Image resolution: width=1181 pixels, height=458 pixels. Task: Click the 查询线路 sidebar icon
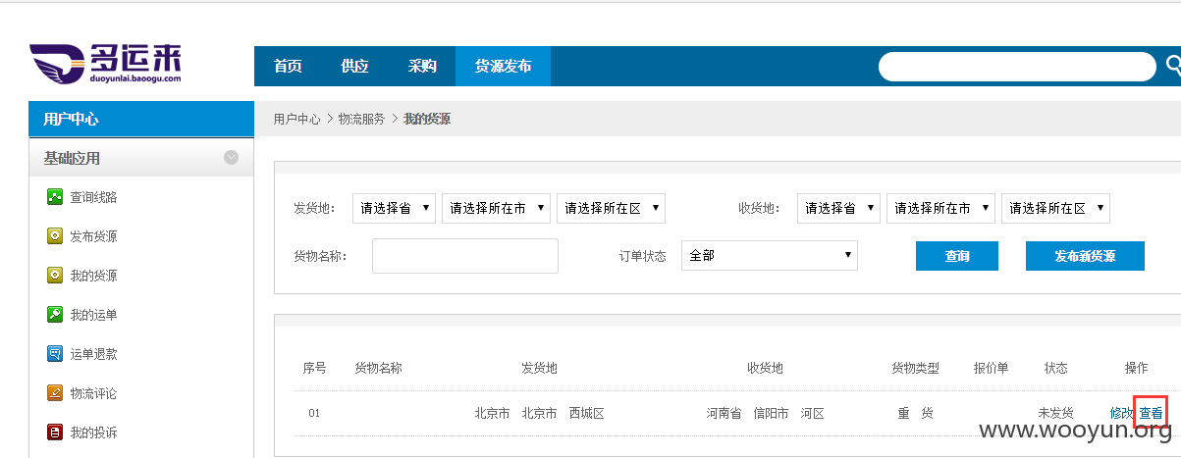pyautogui.click(x=55, y=197)
